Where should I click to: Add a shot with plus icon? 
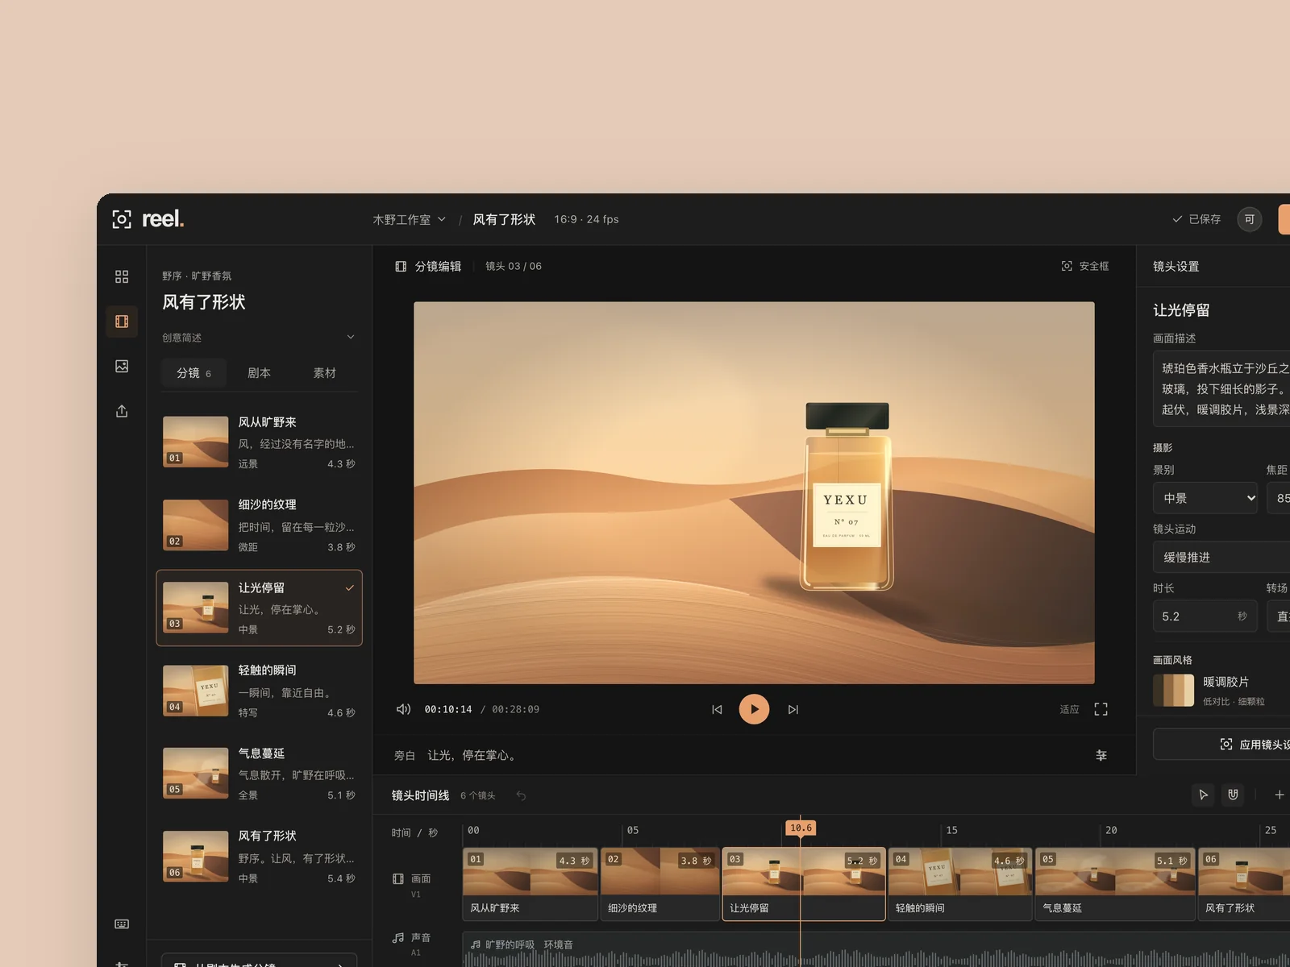coord(1280,795)
